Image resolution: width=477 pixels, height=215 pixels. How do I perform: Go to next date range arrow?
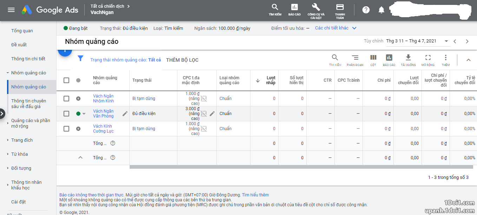click(x=467, y=41)
